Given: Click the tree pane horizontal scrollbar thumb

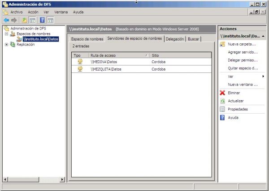Looking at the screenshot, I should point(23,179).
